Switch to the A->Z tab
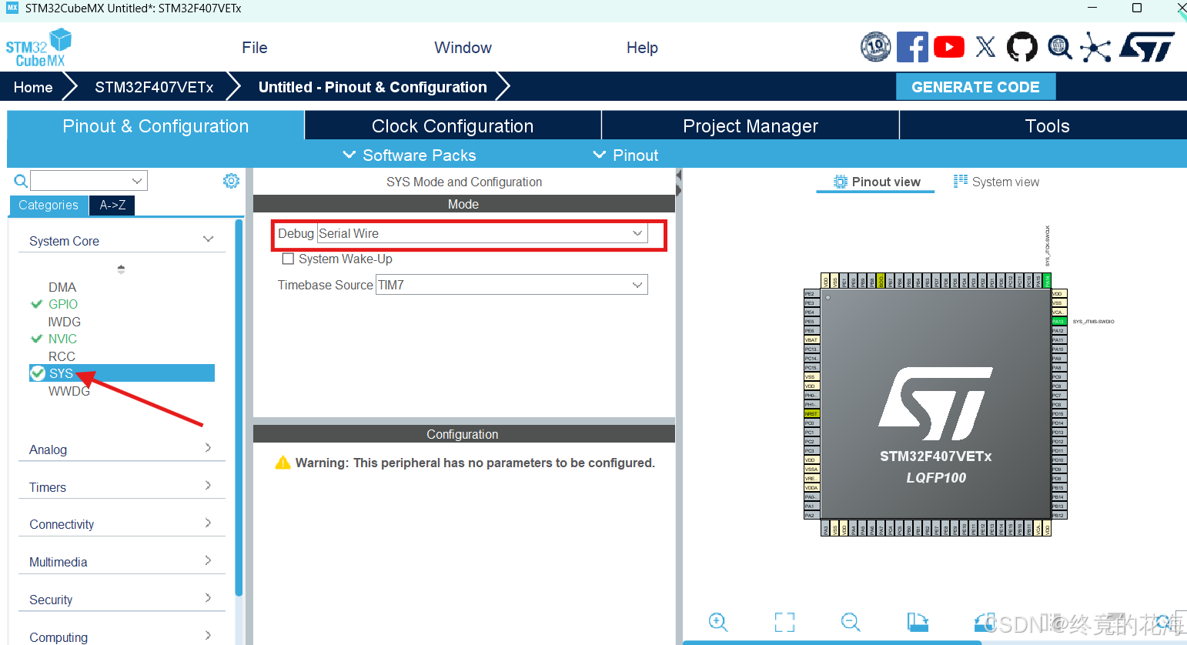1187x645 pixels. tap(112, 205)
